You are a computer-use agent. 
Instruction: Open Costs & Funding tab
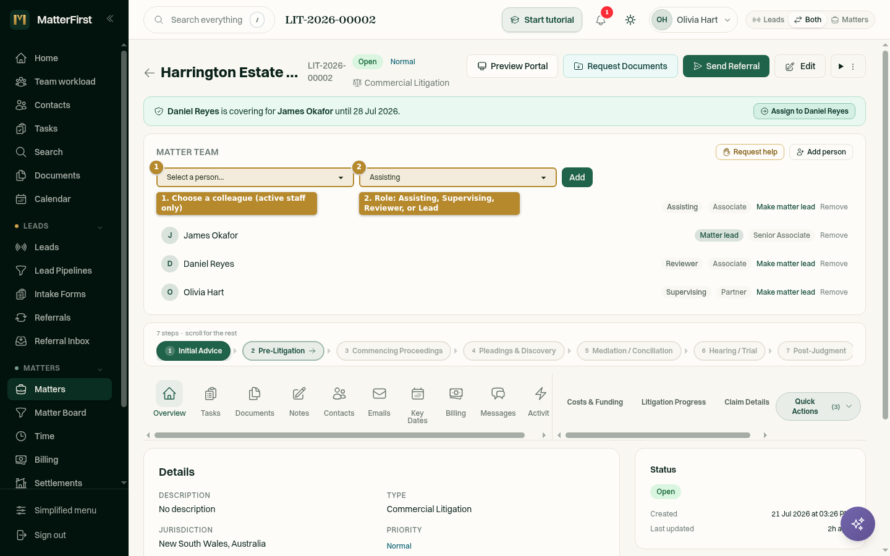[x=595, y=402]
